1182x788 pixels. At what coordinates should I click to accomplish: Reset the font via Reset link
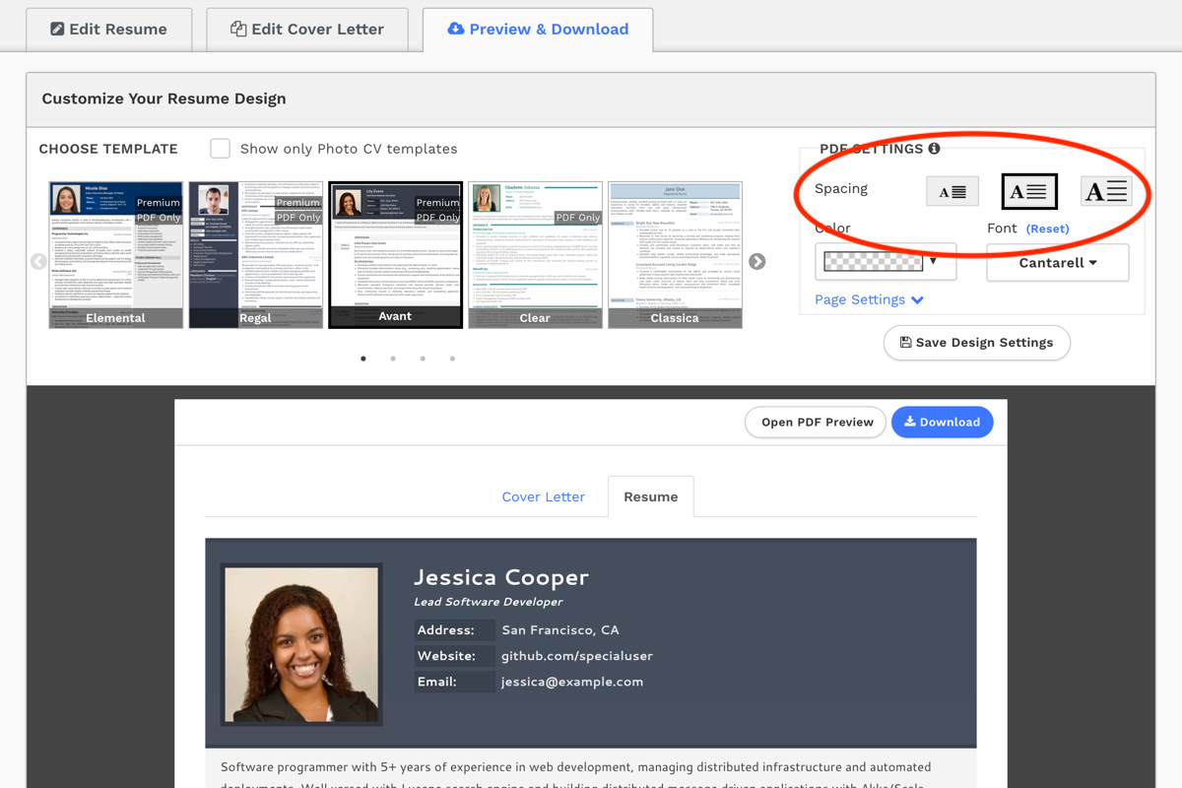(1047, 229)
